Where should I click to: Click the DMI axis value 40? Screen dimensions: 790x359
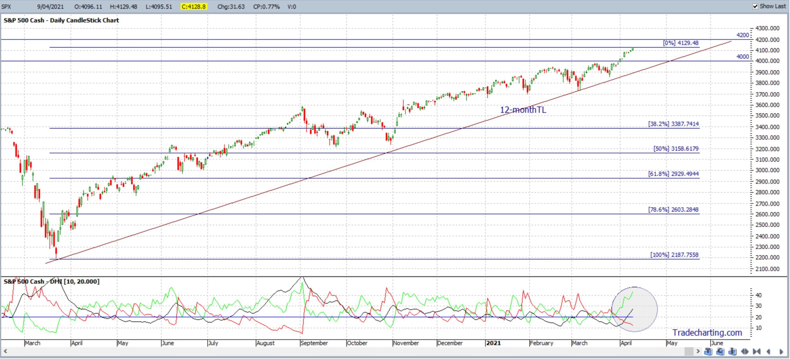(758, 295)
